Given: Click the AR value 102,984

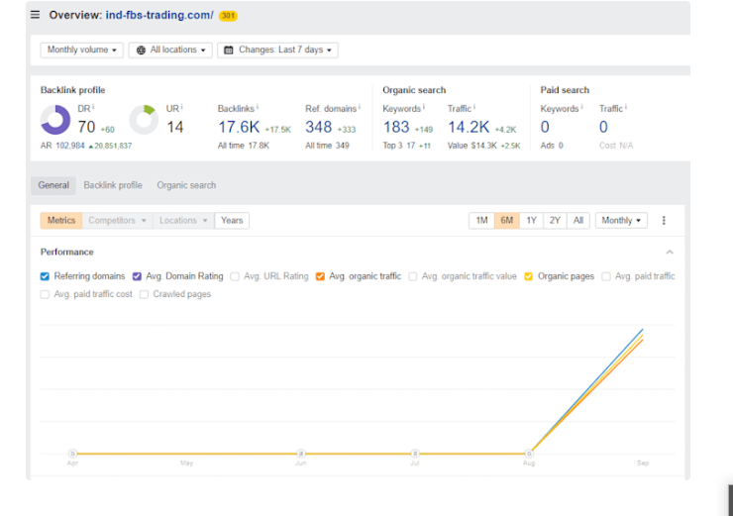Looking at the screenshot, I should coord(70,146).
